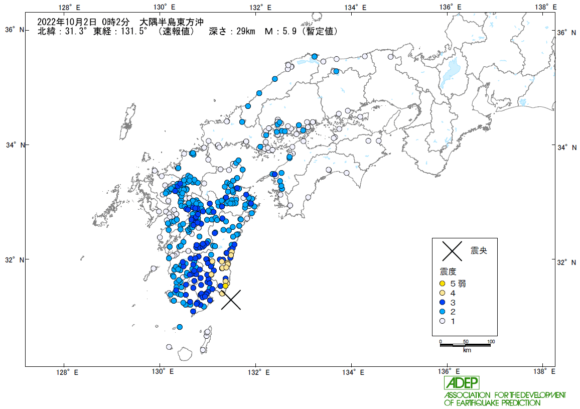This screenshot has height=409, width=580.
Task: Click the top axis label 134° E
Action: point(355,7)
